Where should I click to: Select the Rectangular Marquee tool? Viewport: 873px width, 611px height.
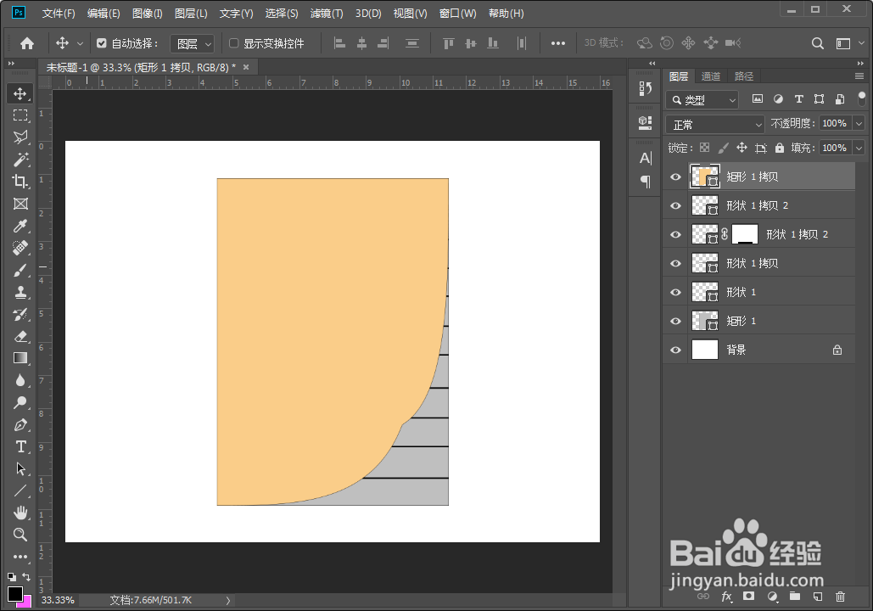(20, 115)
